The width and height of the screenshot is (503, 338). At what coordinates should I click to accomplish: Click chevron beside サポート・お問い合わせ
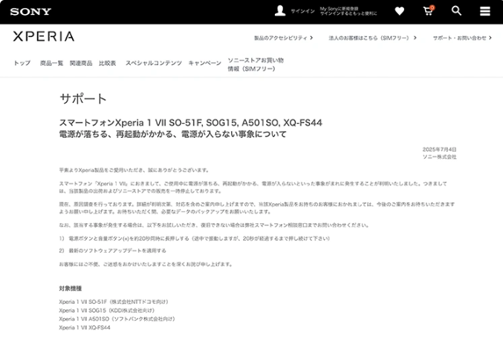490,38
